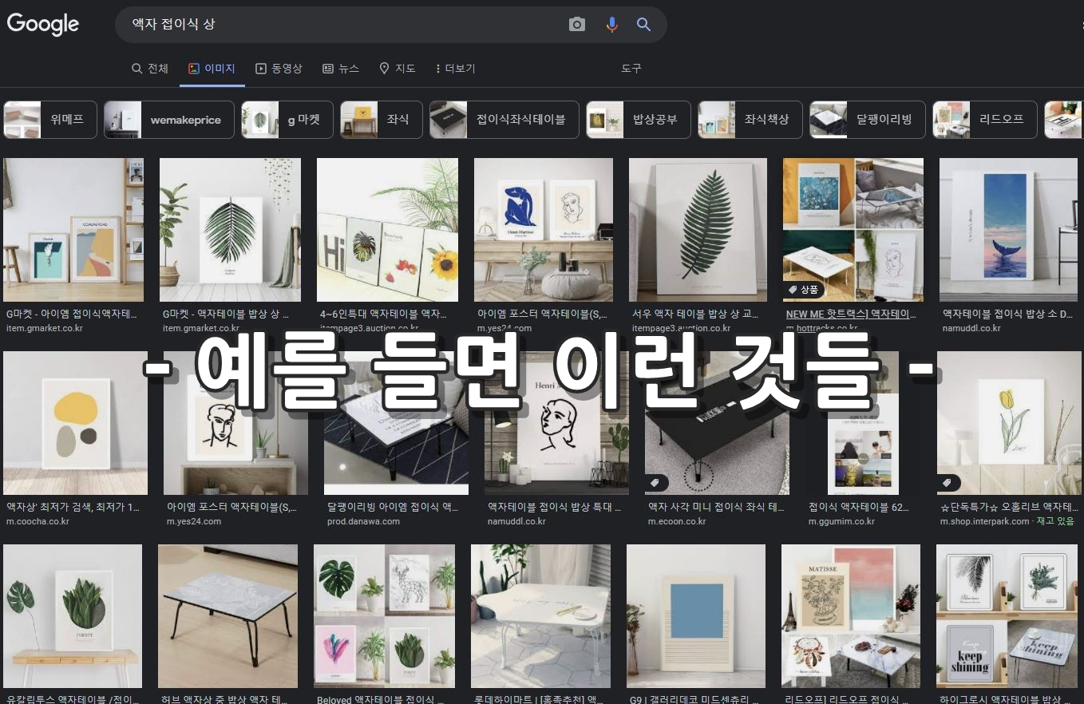Screen dimensions: 1084x704
Task: Open the 허브 액자상 marble table image
Action: [227, 616]
